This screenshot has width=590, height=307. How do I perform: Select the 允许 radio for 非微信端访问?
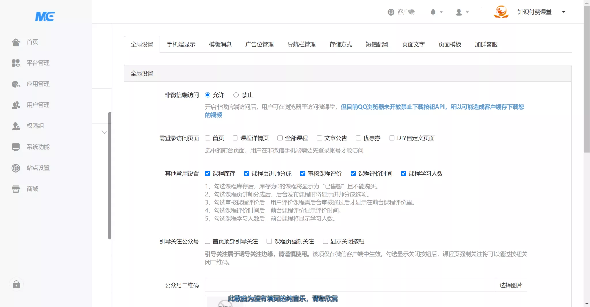(x=208, y=95)
